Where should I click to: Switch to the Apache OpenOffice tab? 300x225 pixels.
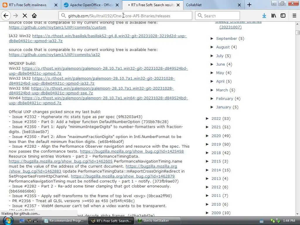point(92,5)
